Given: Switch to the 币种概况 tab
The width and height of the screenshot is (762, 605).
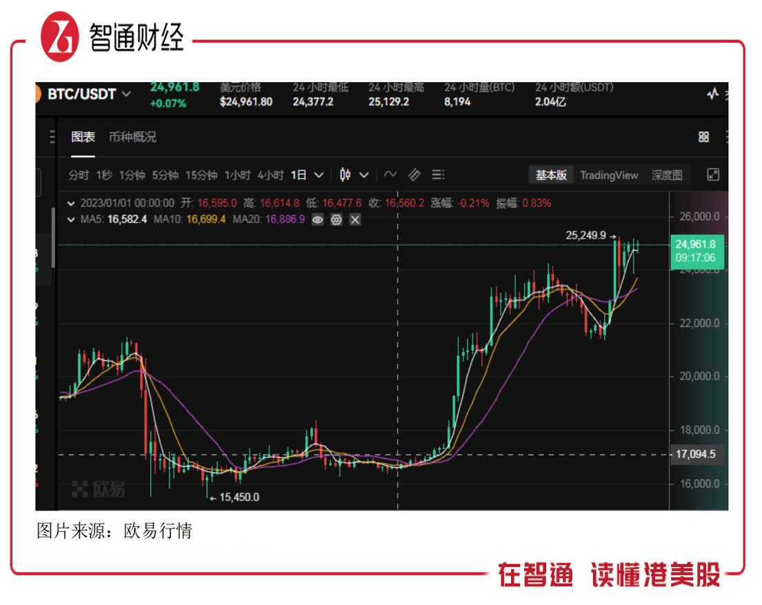Looking at the screenshot, I should pyautogui.click(x=132, y=137).
